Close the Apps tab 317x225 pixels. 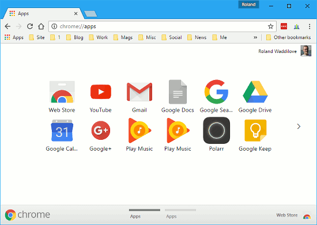[x=76, y=13]
